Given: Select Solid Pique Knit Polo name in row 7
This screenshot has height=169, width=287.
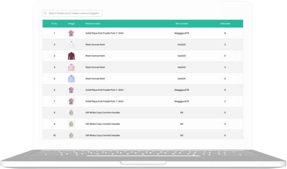Looking at the screenshot, I should pos(105,101).
